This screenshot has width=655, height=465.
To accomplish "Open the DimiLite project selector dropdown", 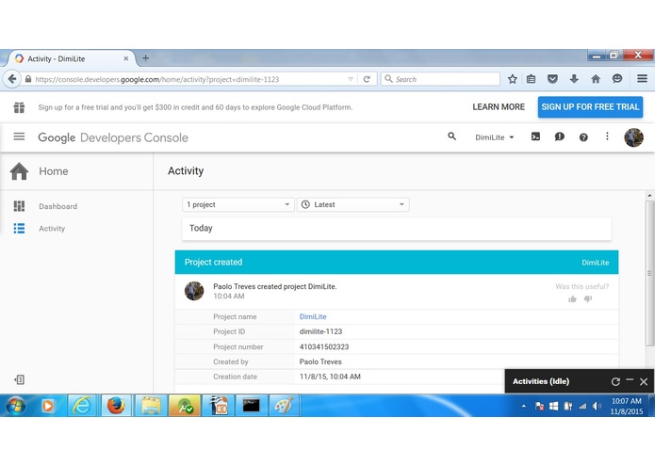I will 494,137.
